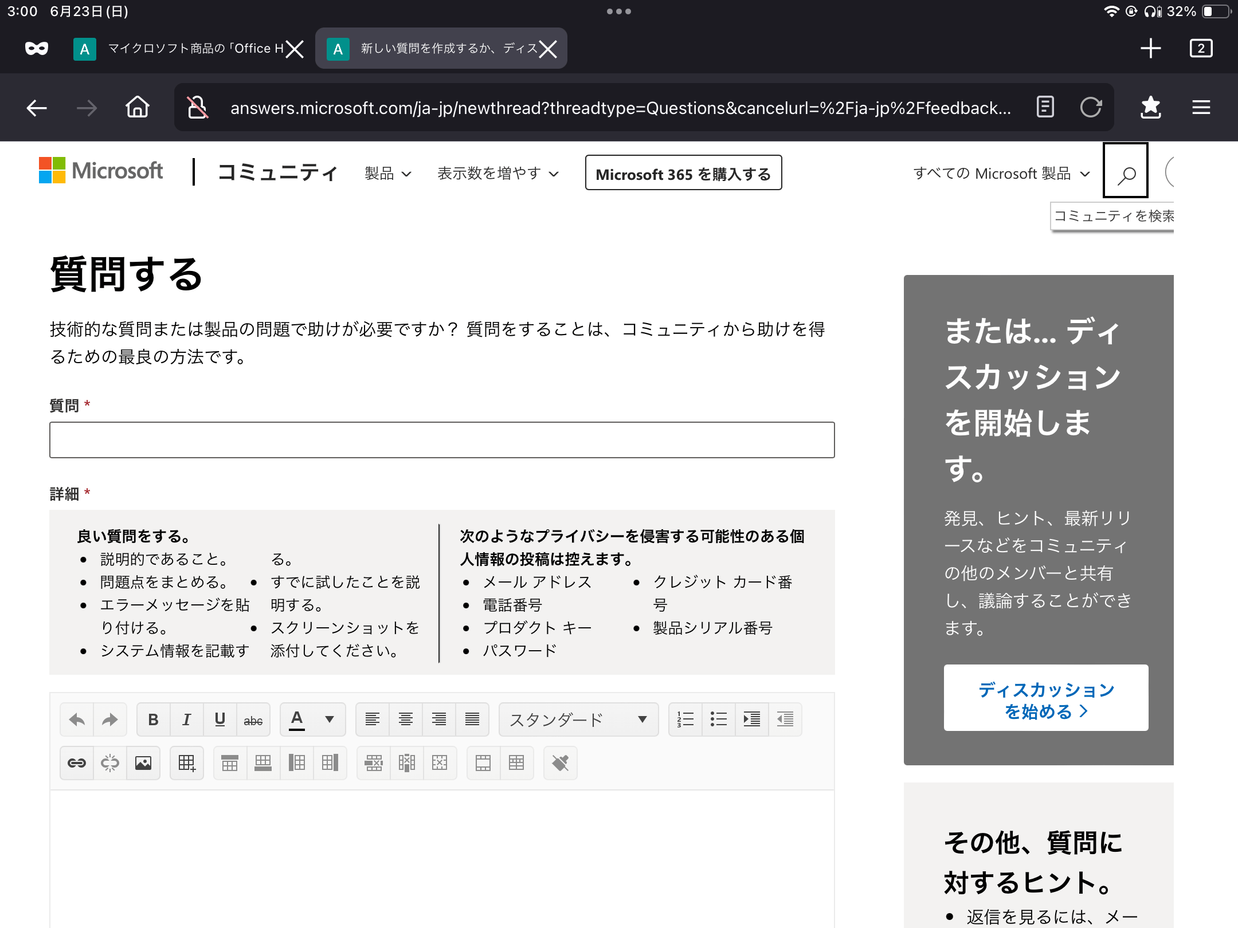Open a new tab with the plus icon
The height and width of the screenshot is (928, 1238).
pos(1151,48)
